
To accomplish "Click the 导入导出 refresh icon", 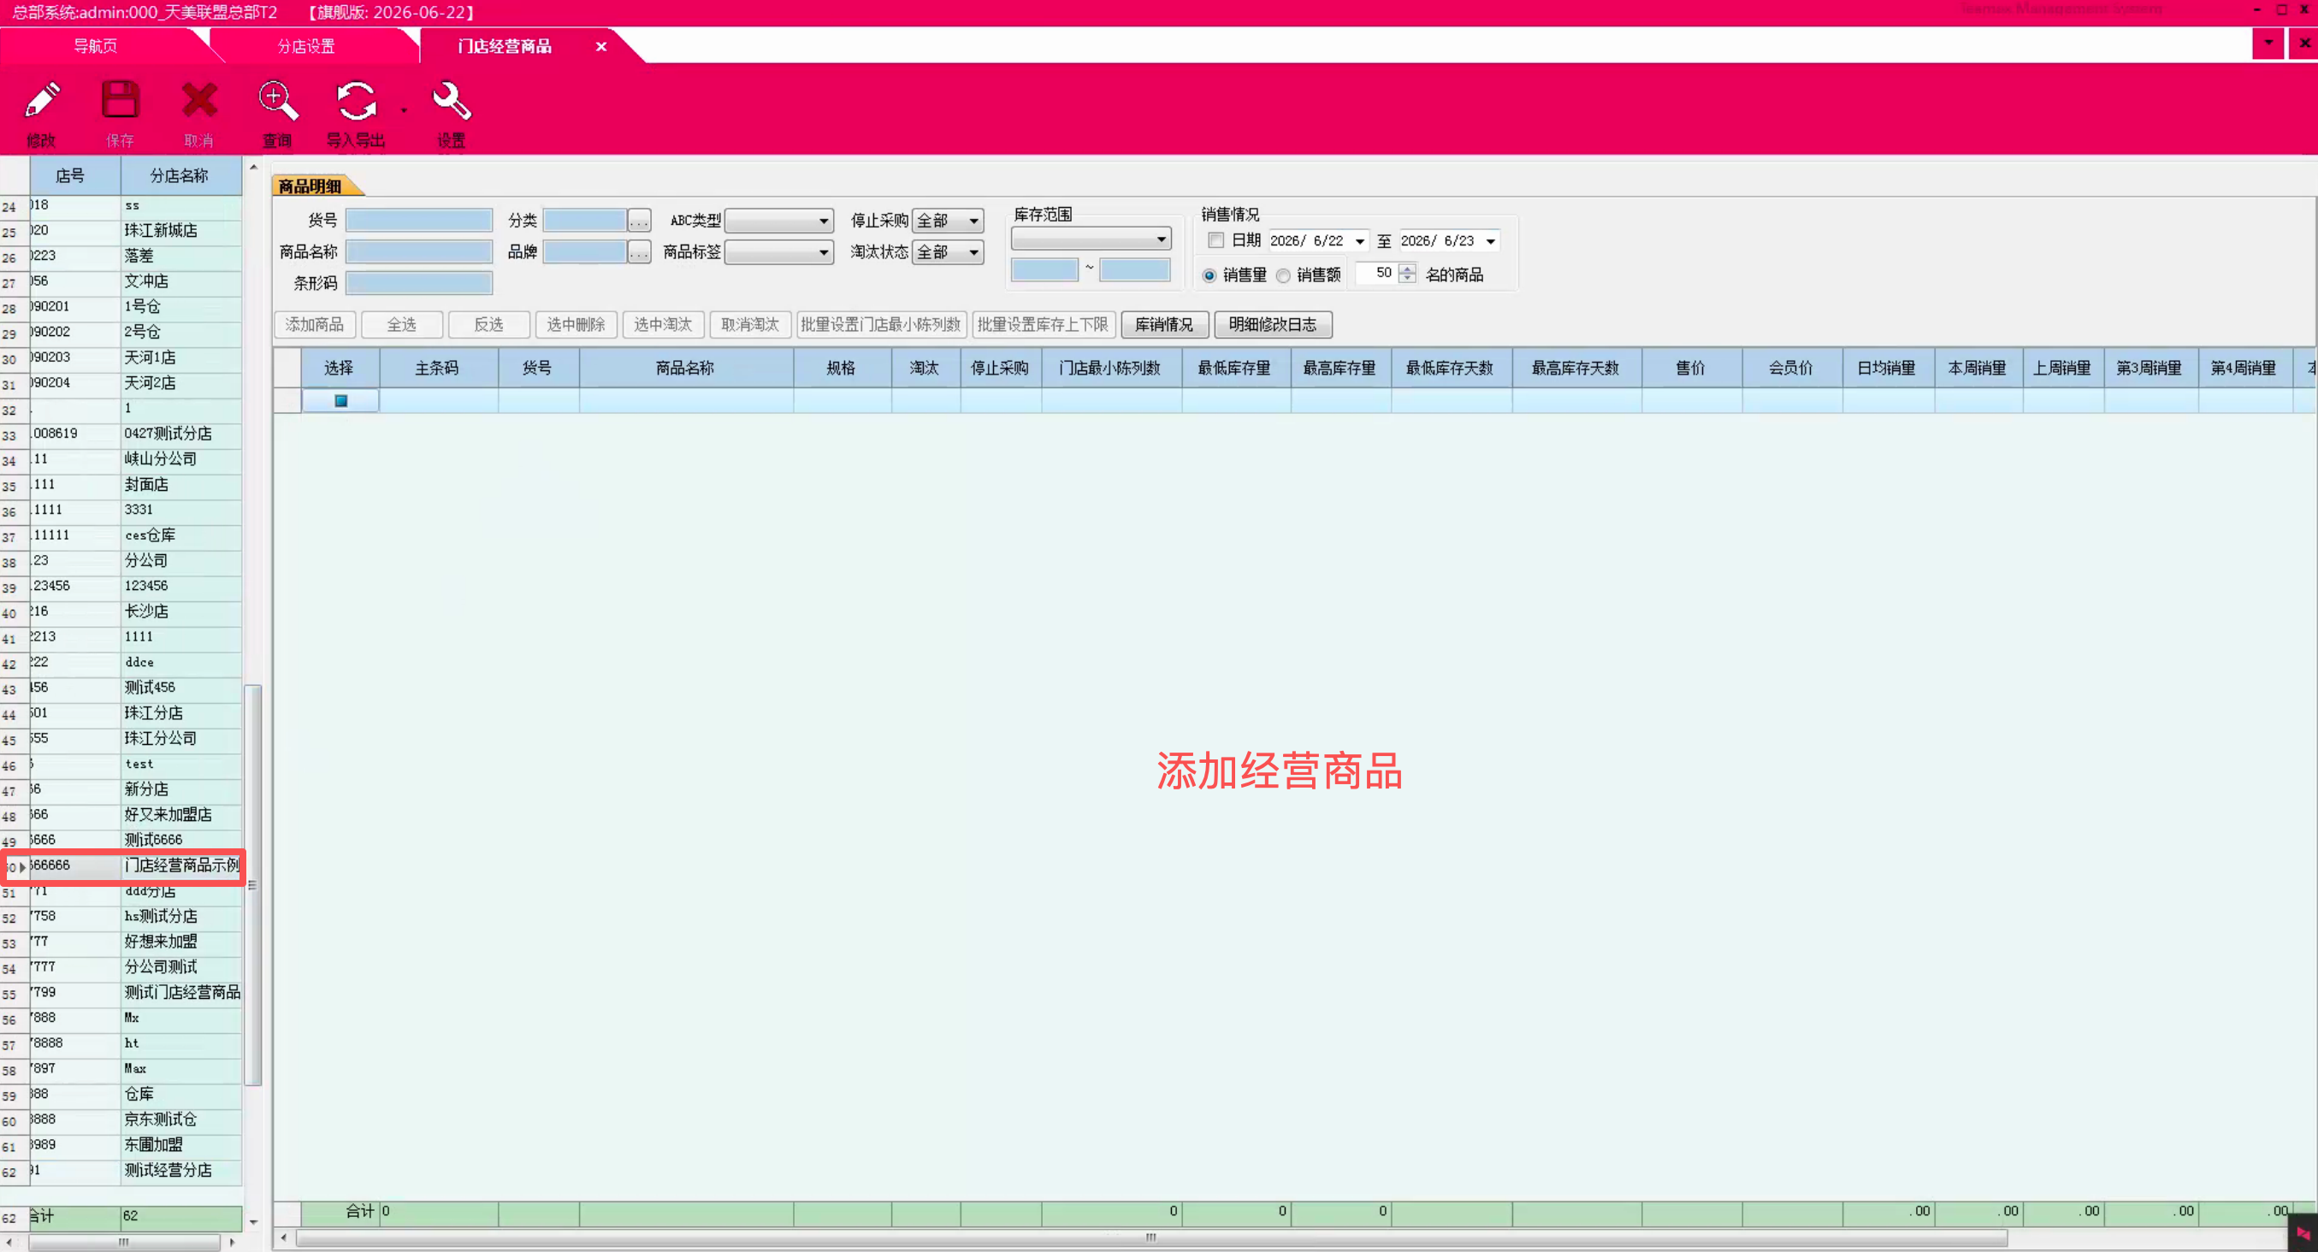I will coord(356,101).
